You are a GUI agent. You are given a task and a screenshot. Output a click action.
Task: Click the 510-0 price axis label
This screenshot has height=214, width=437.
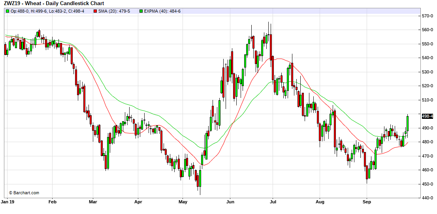(x=428, y=100)
